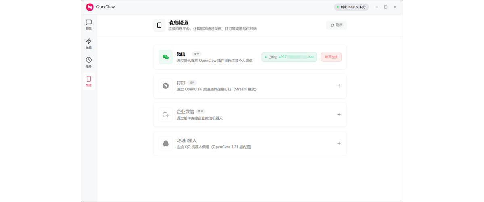484x202 pixels.
Task: Open the 任务 tasks sidebar item
Action: click(89, 63)
